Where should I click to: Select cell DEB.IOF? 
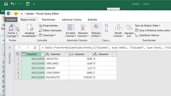57,68
